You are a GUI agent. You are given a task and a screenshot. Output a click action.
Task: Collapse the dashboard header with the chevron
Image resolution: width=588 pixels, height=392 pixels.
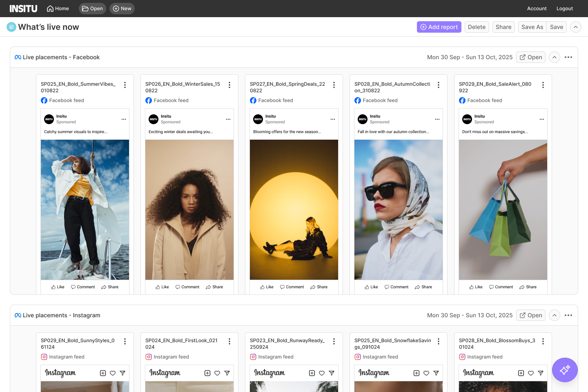pos(576,27)
